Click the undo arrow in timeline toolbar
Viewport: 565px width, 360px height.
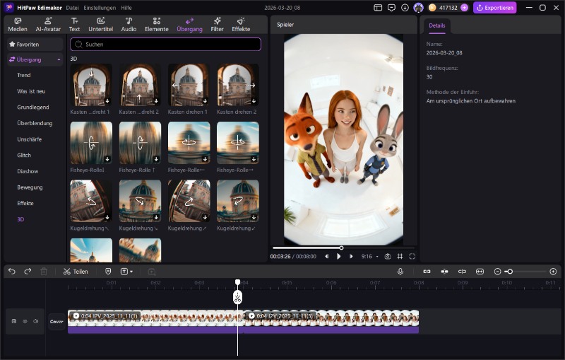coord(11,271)
